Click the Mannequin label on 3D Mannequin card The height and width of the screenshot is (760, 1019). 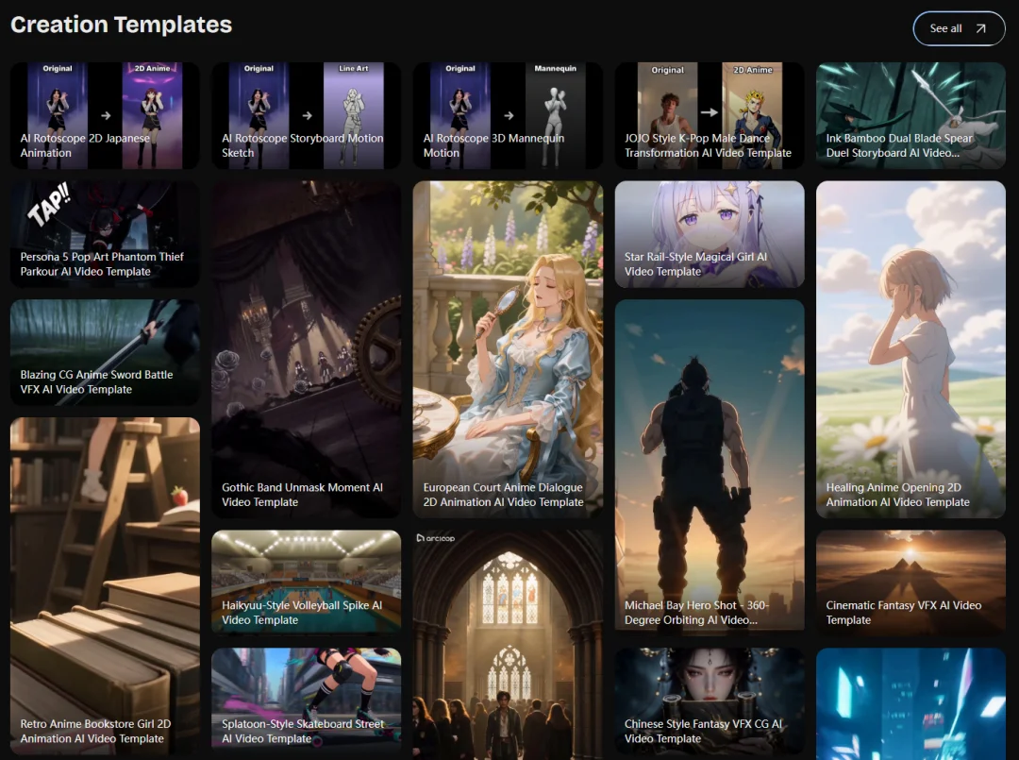555,68
